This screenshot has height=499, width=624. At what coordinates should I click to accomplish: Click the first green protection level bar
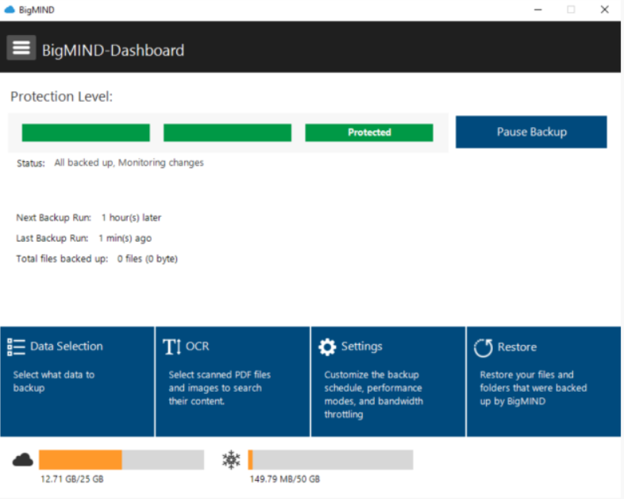[x=86, y=133]
